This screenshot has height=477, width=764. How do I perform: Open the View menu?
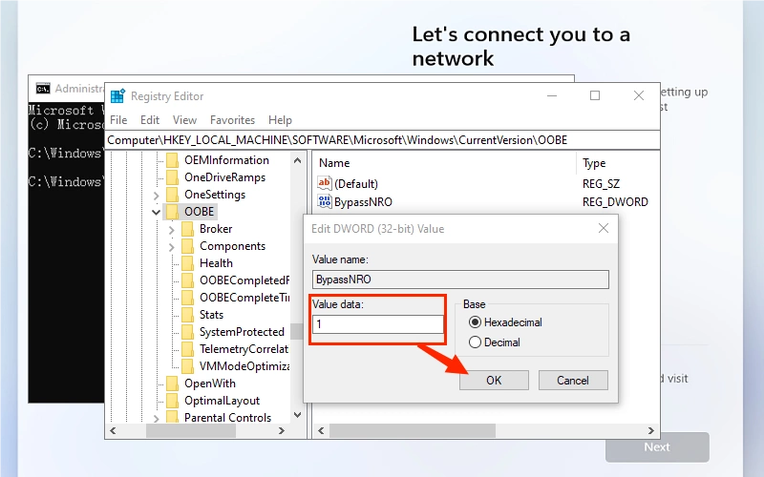click(x=184, y=120)
